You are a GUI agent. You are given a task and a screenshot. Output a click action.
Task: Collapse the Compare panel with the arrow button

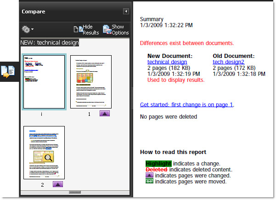click(x=126, y=11)
